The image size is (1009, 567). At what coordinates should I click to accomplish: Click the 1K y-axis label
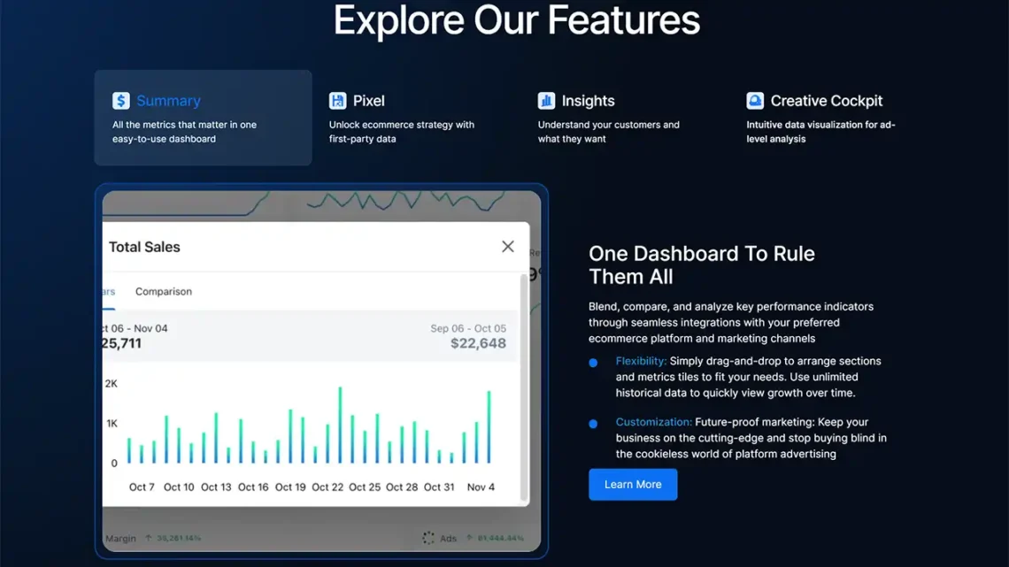click(112, 423)
